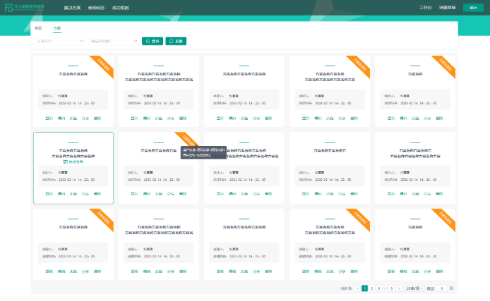The width and height of the screenshot is (490, 301).
Task: Click the company logo in the header
Action: 28,8
